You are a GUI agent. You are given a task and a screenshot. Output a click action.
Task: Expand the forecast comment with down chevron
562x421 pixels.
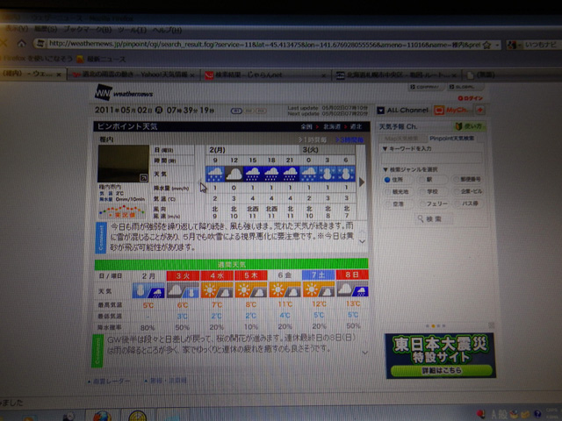[x=363, y=239]
